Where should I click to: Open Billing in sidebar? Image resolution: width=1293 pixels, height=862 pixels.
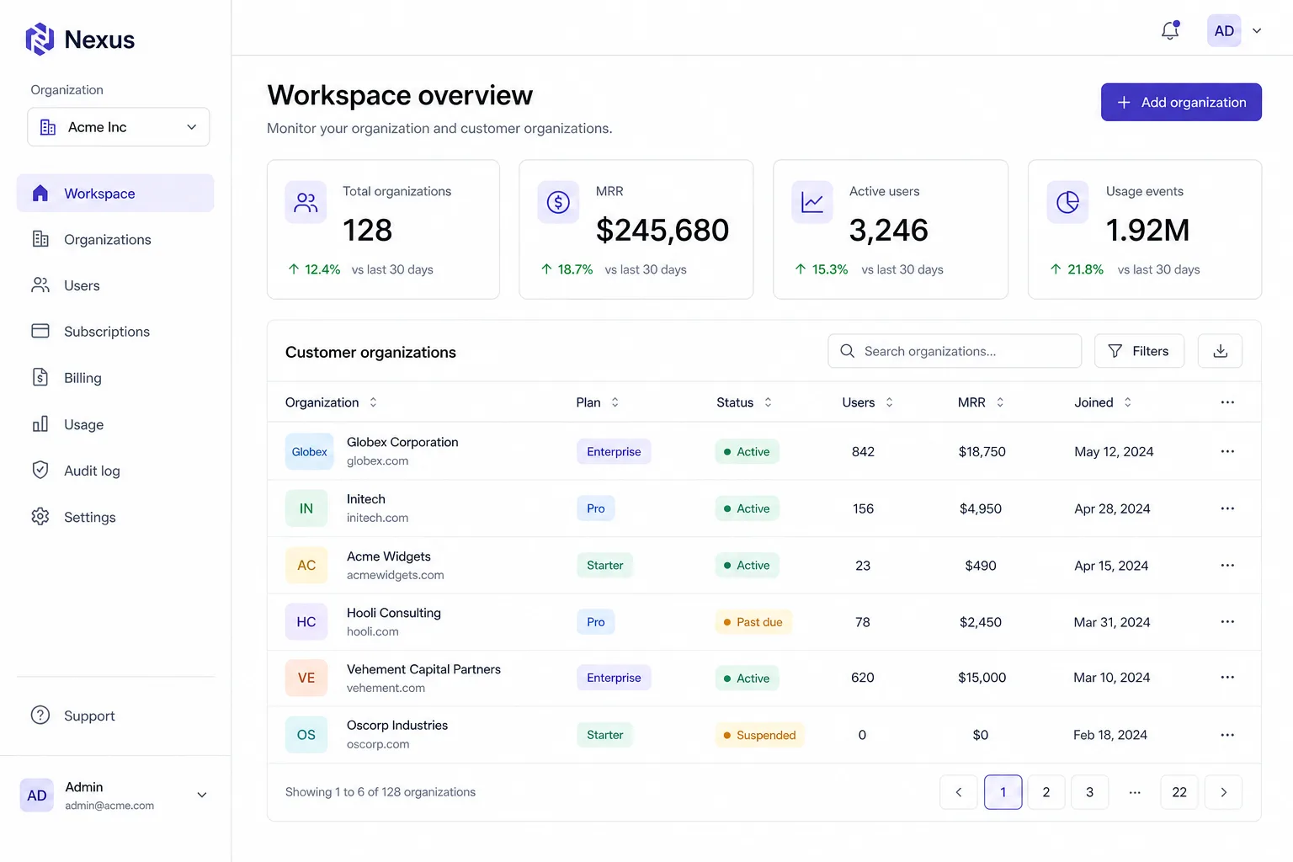[x=115, y=378]
